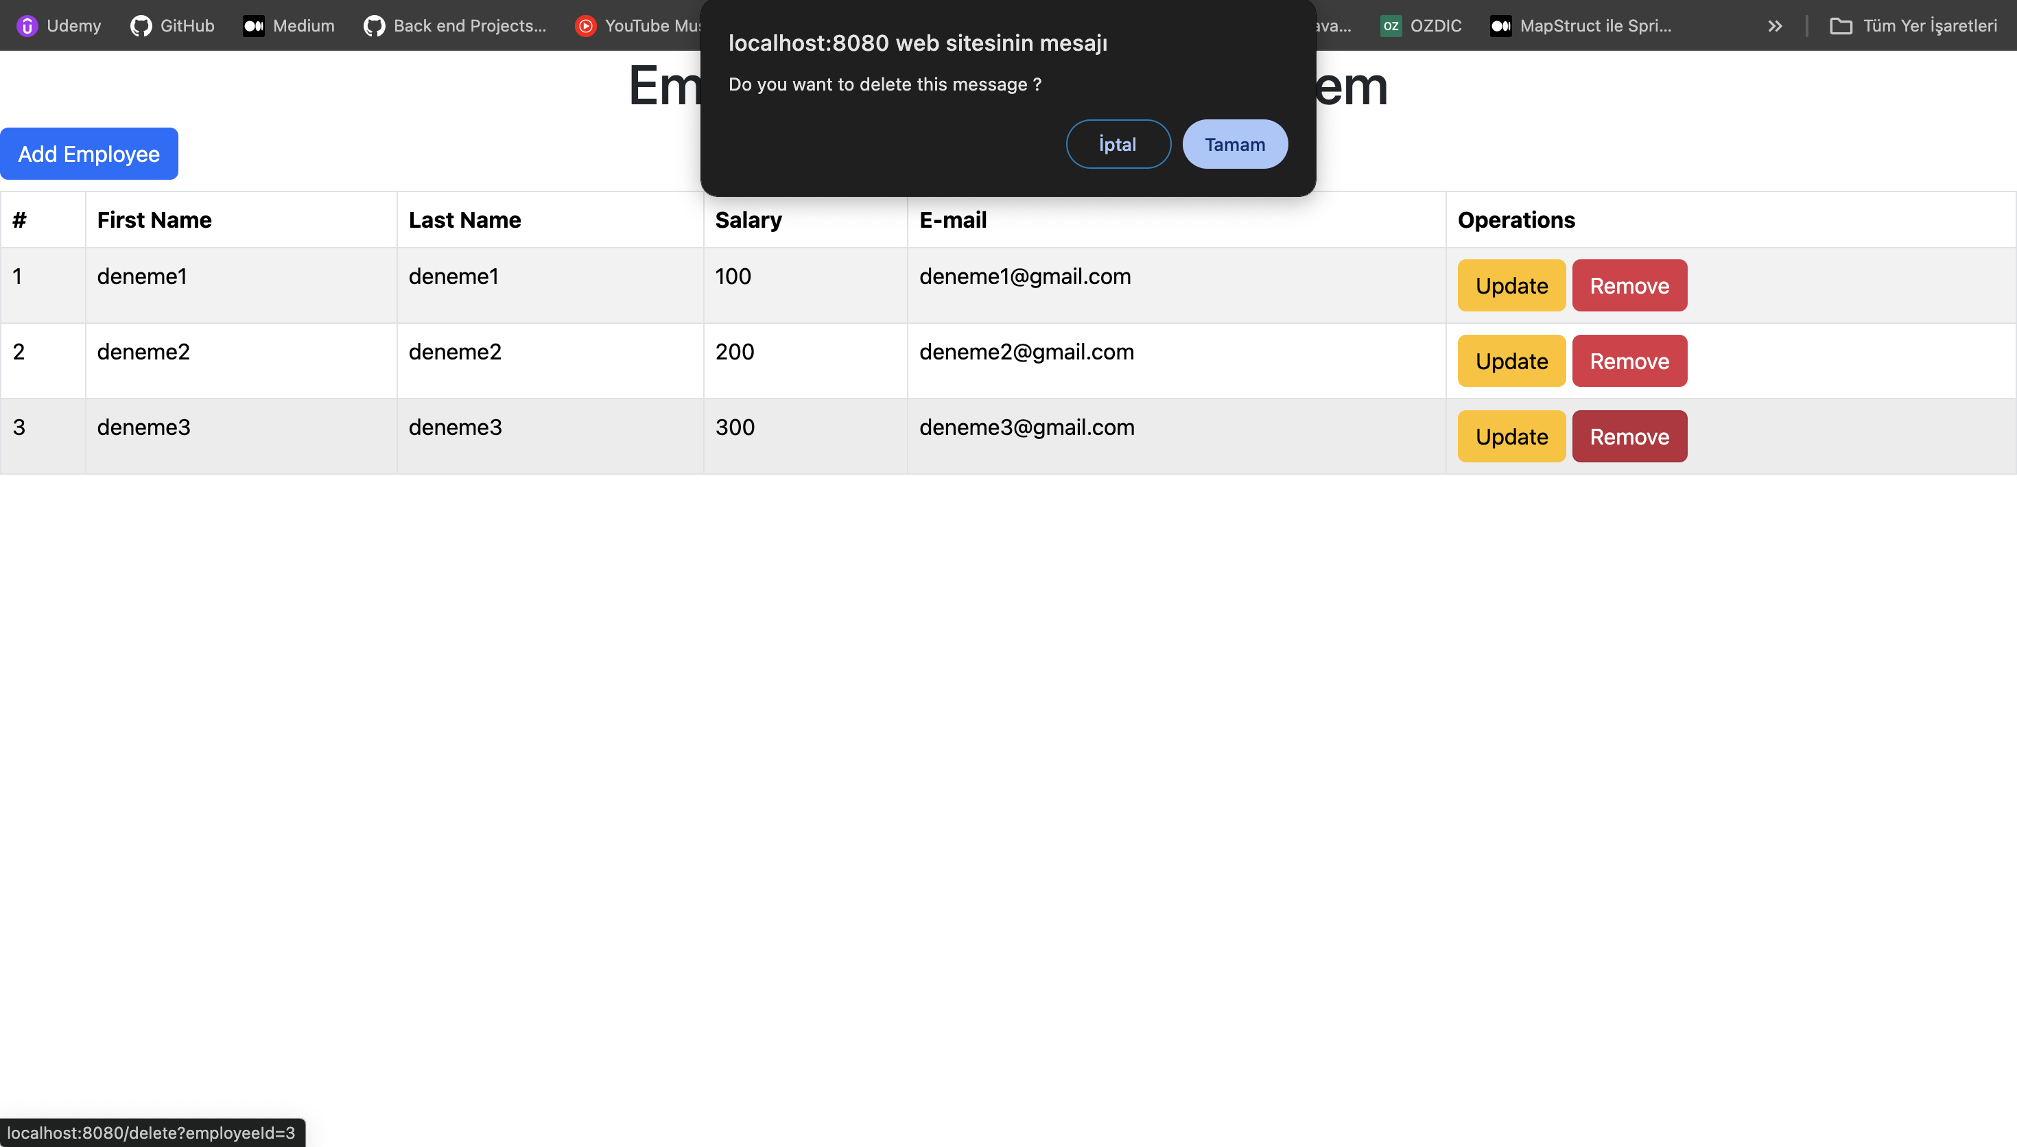Click Remove in the deneme3 row
This screenshot has height=1147, width=2017.
(1629, 436)
